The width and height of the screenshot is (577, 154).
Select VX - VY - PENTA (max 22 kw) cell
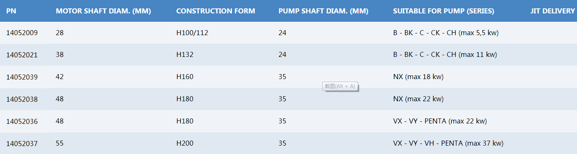coord(440,121)
